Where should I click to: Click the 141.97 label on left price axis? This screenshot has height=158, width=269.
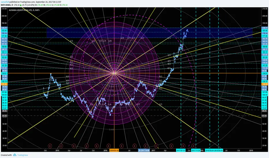pyautogui.click(x=4, y=55)
